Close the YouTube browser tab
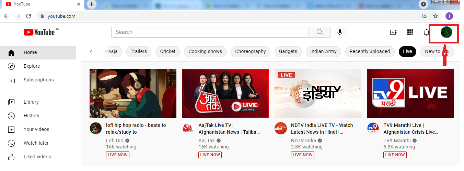The image size is (464, 171). [79, 4]
